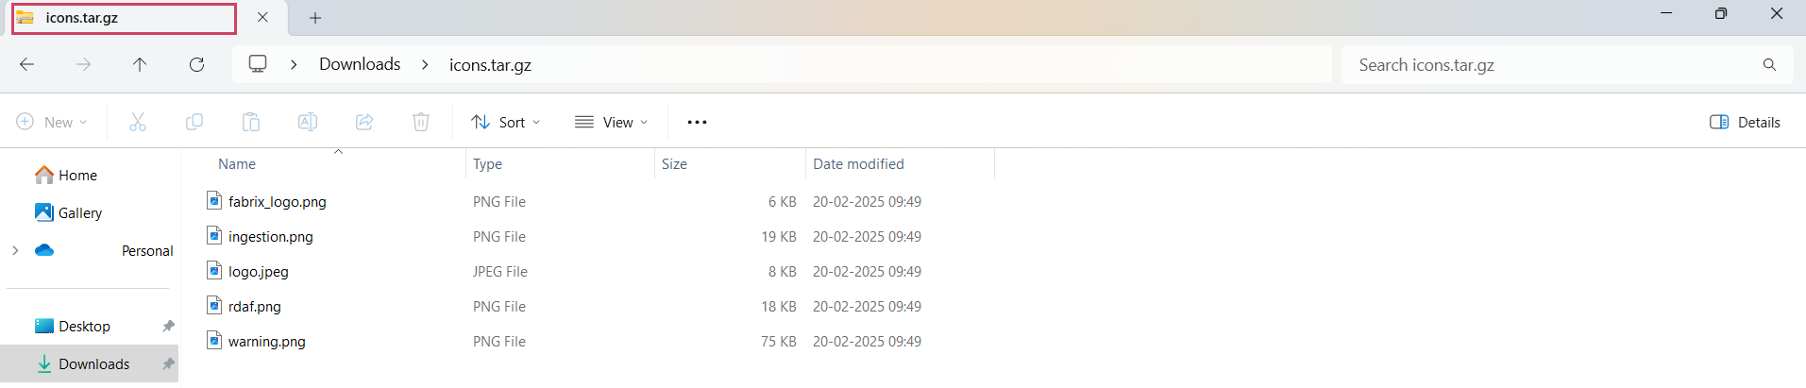Click the Back navigation arrow
1806x388 pixels.
click(27, 64)
